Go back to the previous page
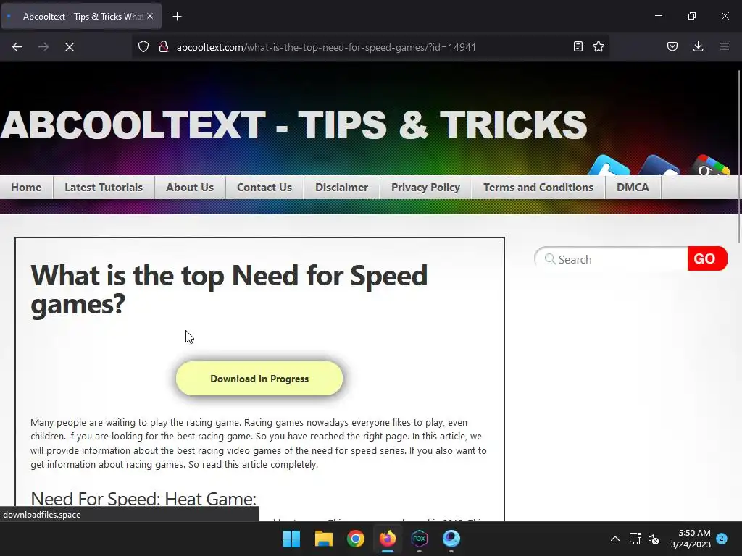 pyautogui.click(x=17, y=47)
